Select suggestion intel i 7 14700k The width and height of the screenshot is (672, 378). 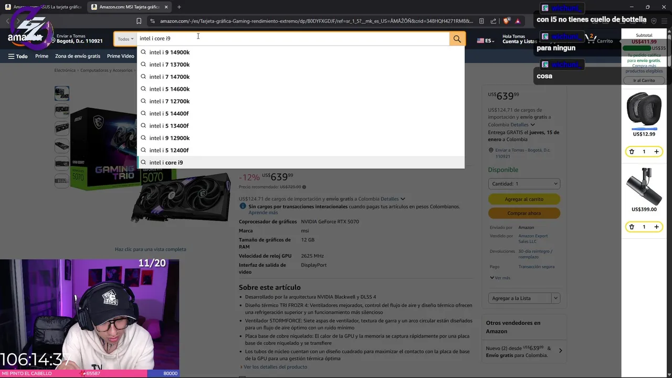click(301, 77)
